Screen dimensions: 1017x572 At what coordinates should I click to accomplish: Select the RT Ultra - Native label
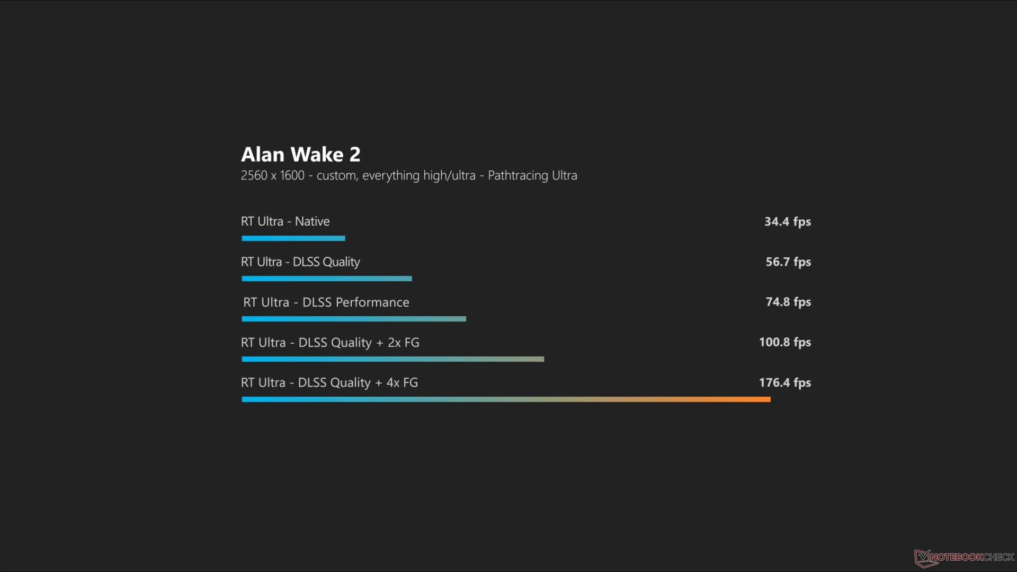tap(285, 221)
